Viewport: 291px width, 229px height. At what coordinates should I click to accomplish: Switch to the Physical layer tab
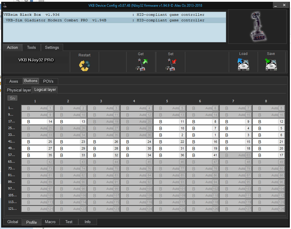[x=19, y=90]
